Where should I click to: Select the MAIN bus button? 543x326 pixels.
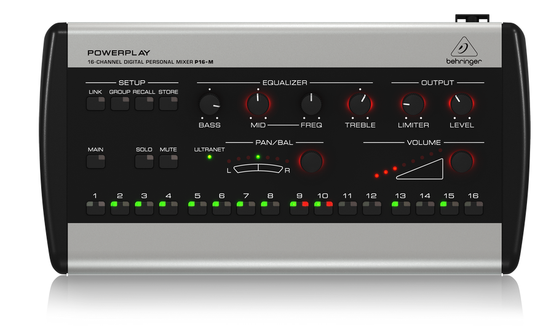(x=95, y=162)
